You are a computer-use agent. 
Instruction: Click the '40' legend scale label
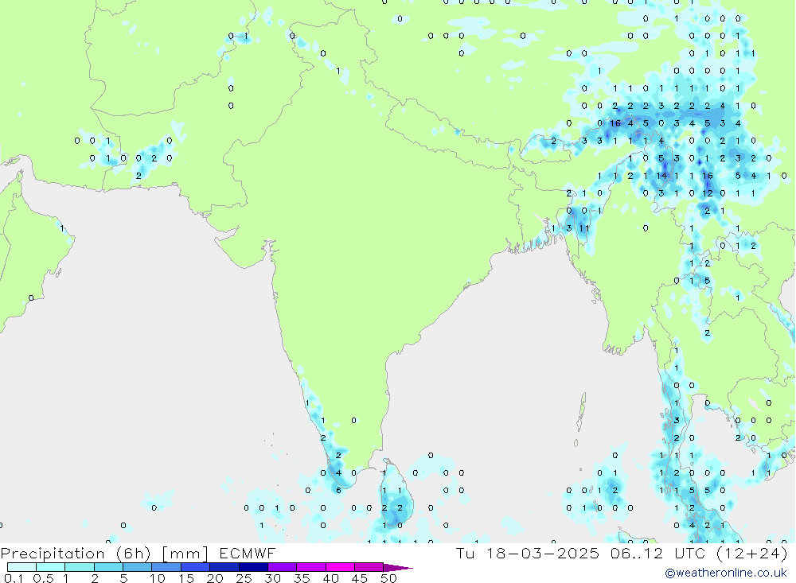tap(330, 578)
